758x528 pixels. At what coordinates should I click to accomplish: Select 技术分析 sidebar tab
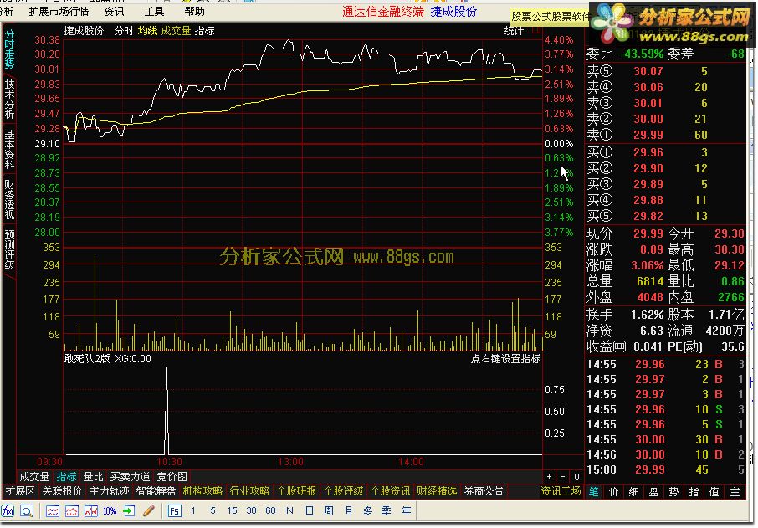click(x=9, y=99)
